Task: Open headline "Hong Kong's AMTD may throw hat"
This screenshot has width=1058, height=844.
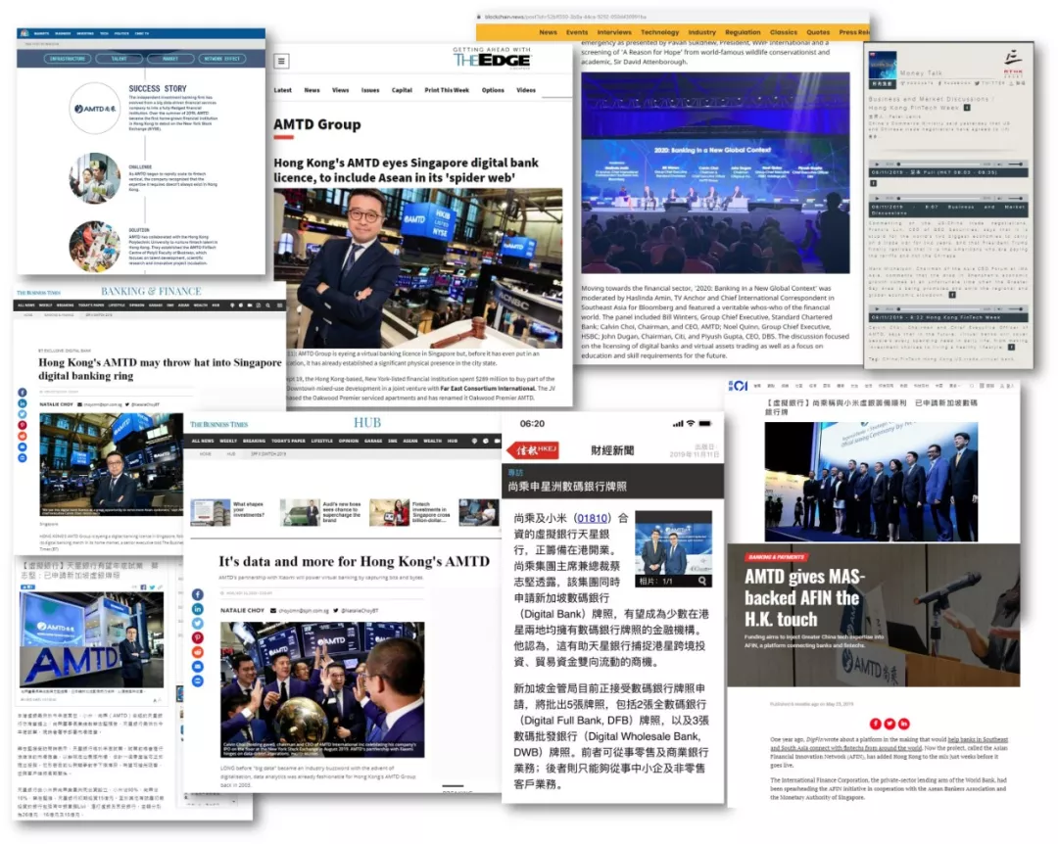Action: coord(160,369)
